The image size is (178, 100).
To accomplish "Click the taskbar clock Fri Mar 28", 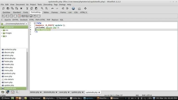I will [166, 98].
